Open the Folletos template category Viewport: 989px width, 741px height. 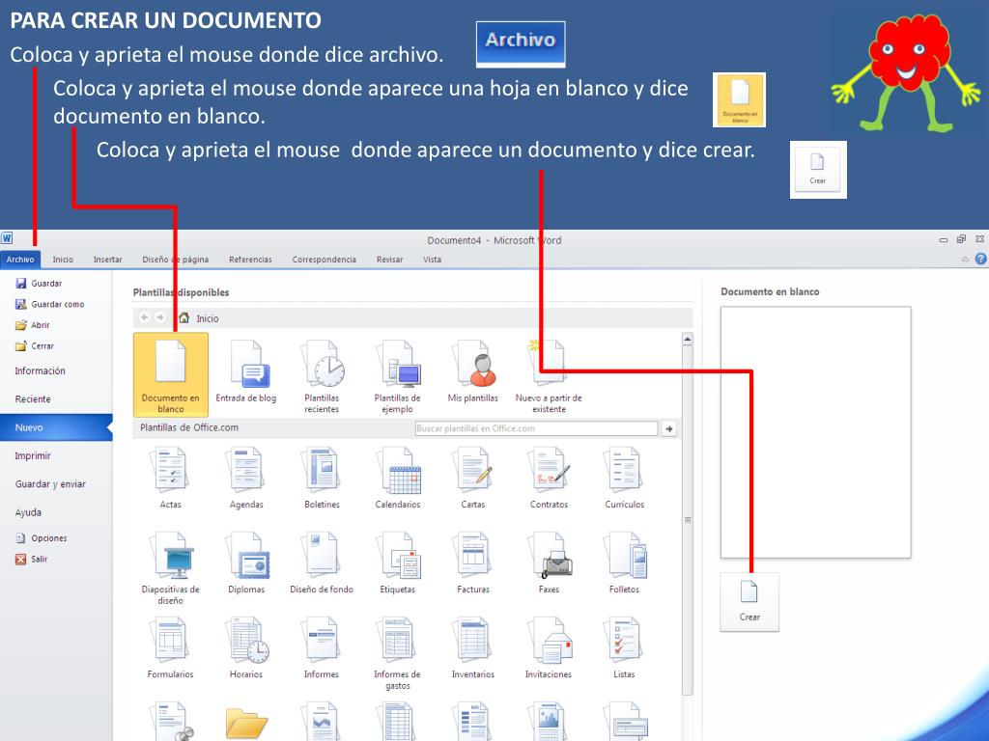pos(625,563)
